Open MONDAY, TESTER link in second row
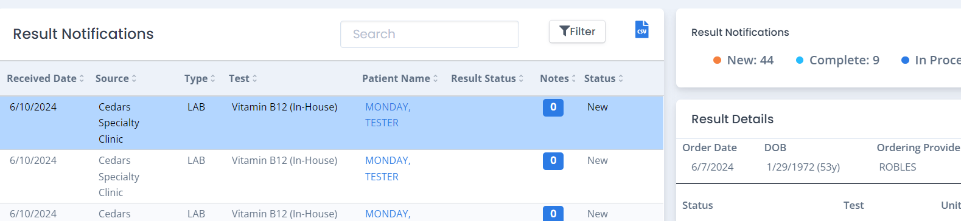Viewport: 961px width, 221px height. point(388,168)
